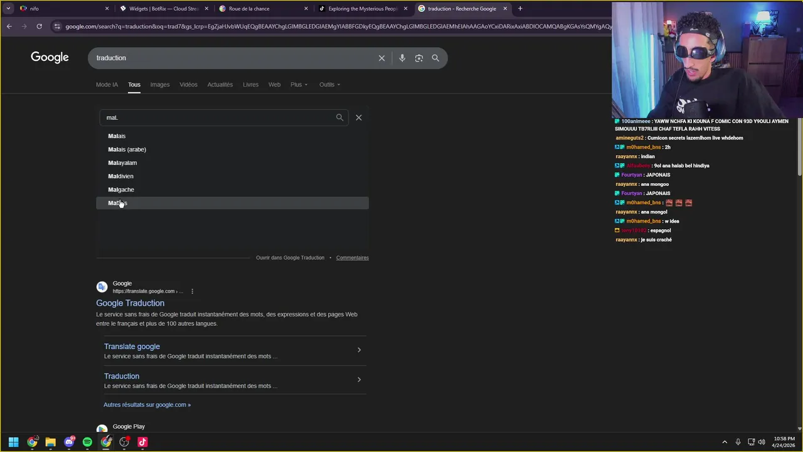The image size is (803, 452).
Task: Click the taskbar microphone tray icon
Action: [x=738, y=442]
